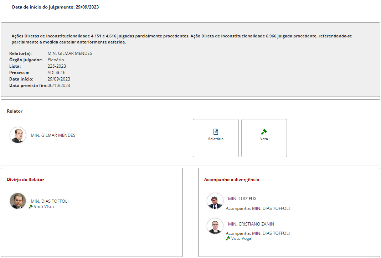The height and width of the screenshot is (258, 381).
Task: Click the gavel icon beside Voto Vogal
Action: pos(228,238)
